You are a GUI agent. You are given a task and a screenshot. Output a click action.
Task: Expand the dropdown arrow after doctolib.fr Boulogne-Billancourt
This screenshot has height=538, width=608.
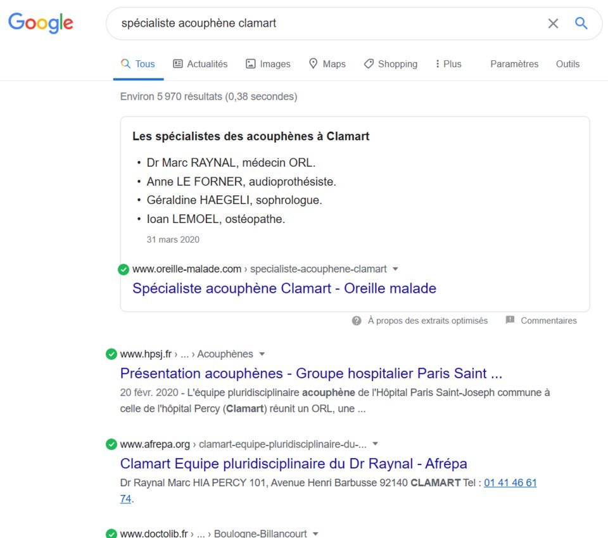315,534
